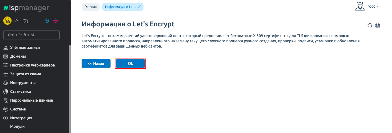The width and height of the screenshot is (392, 133).
Task: Collapse all menu sections with minus icon
Action: point(56,21)
